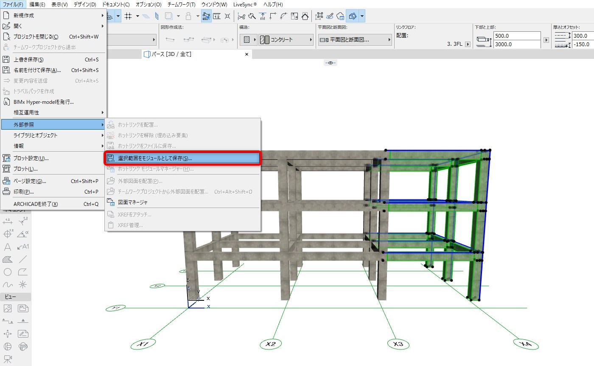Select the Spline tool
Image resolution: width=594 pixels, height=366 pixels.
point(7,285)
